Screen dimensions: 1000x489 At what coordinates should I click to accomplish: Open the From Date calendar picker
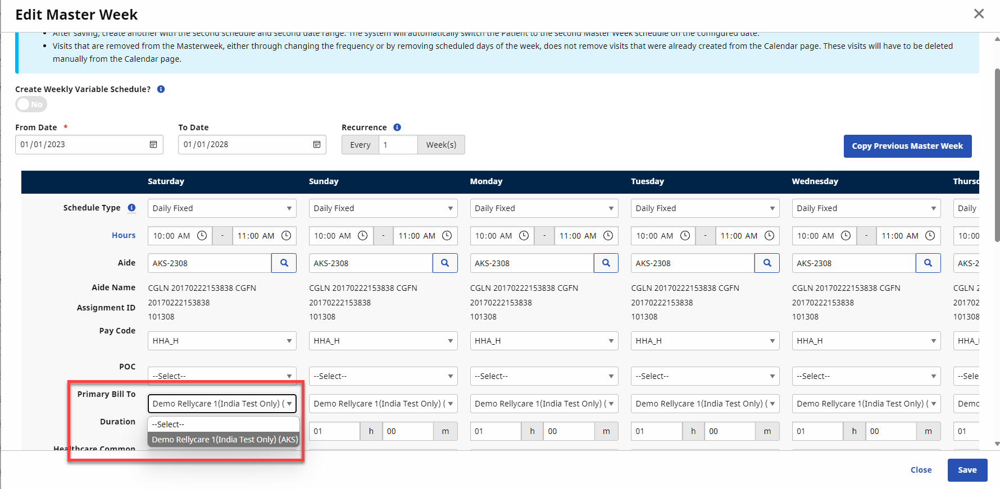153,145
